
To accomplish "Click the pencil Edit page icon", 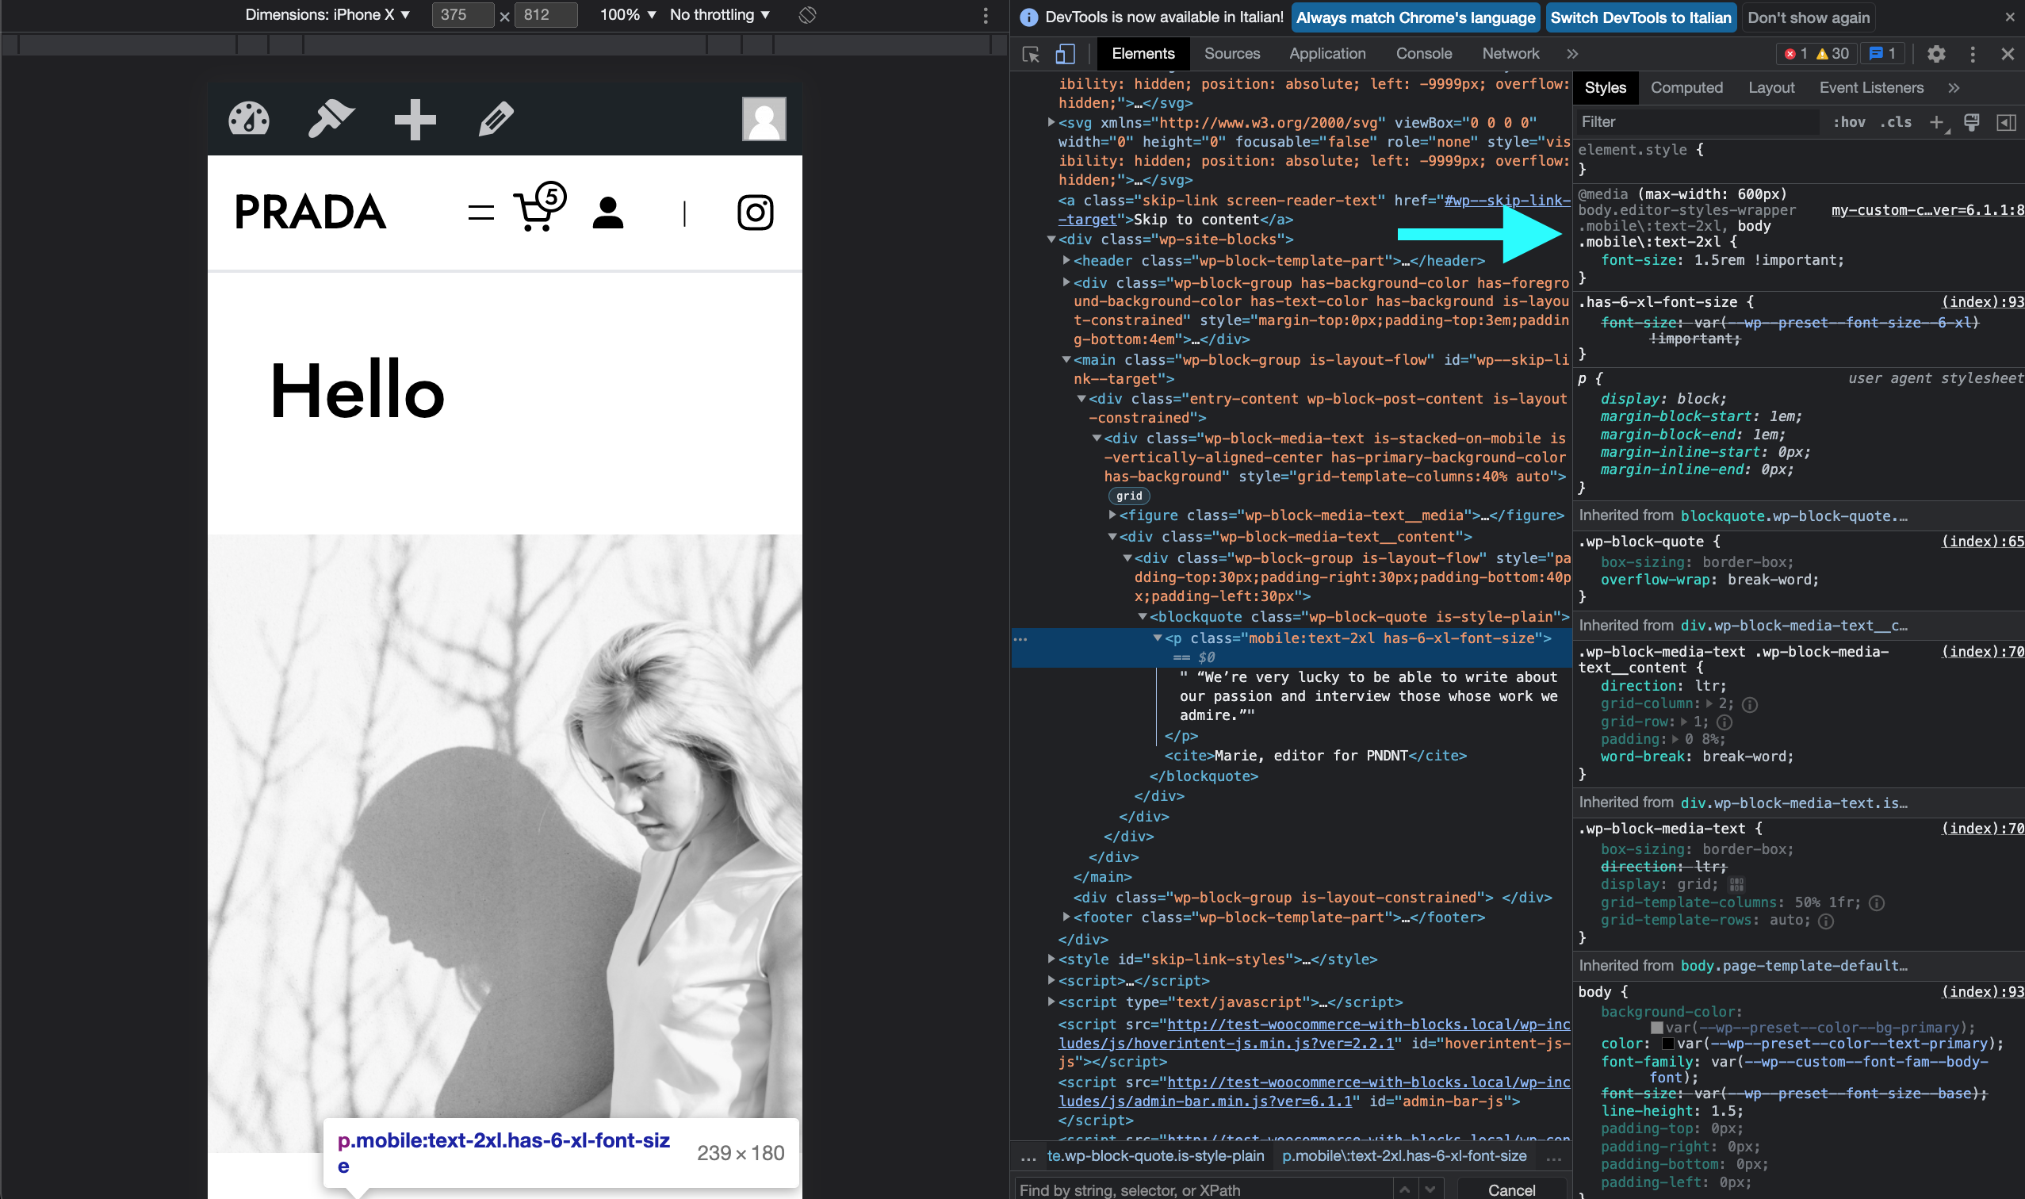I will [496, 120].
